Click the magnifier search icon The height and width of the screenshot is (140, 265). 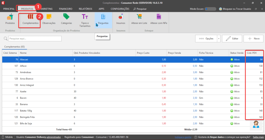click(6, 39)
